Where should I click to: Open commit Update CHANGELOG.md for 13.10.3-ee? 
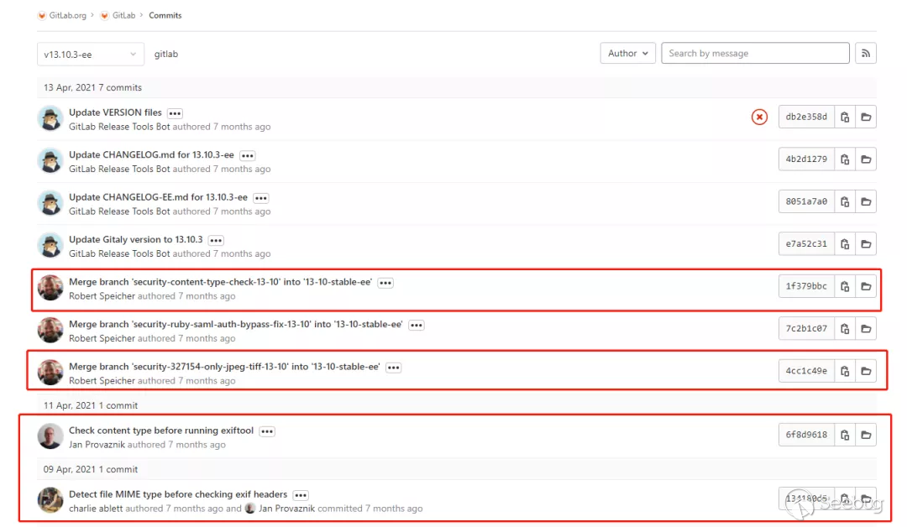tap(151, 154)
